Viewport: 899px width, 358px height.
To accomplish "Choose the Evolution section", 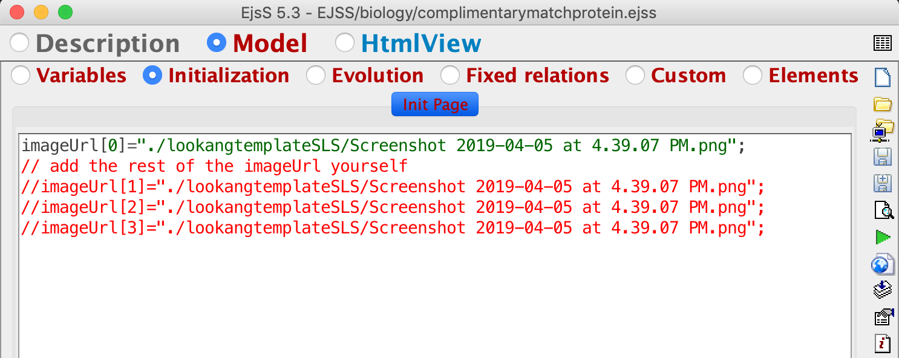I will (315, 76).
